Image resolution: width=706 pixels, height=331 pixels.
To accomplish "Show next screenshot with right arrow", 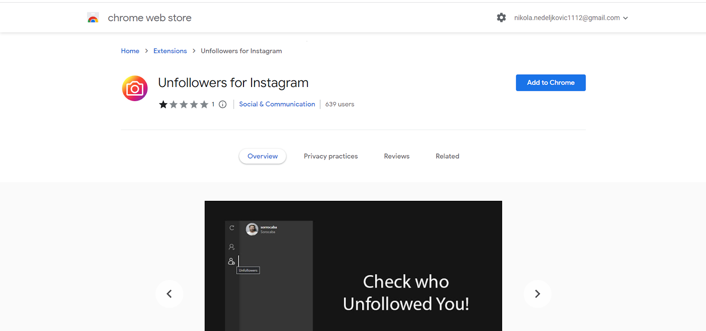I will point(537,294).
